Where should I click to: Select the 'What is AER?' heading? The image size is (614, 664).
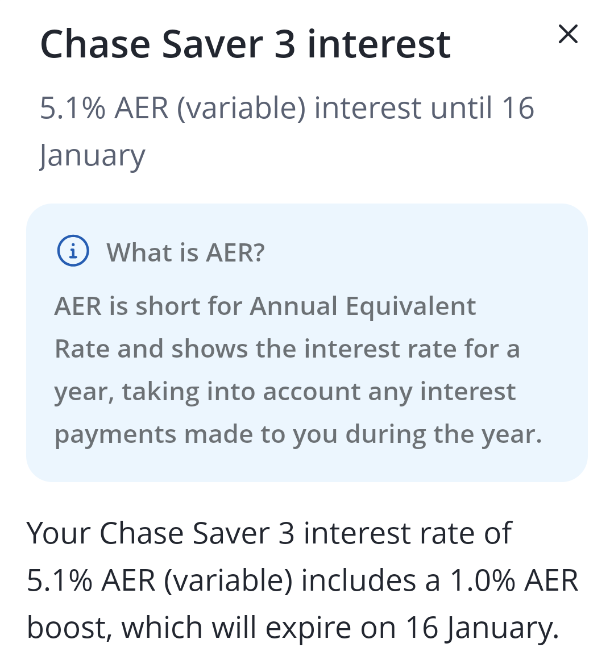(185, 252)
